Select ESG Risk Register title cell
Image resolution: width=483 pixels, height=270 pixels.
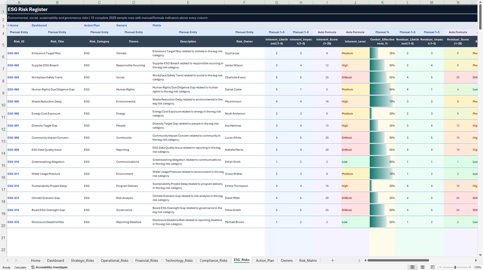[x=242, y=9]
